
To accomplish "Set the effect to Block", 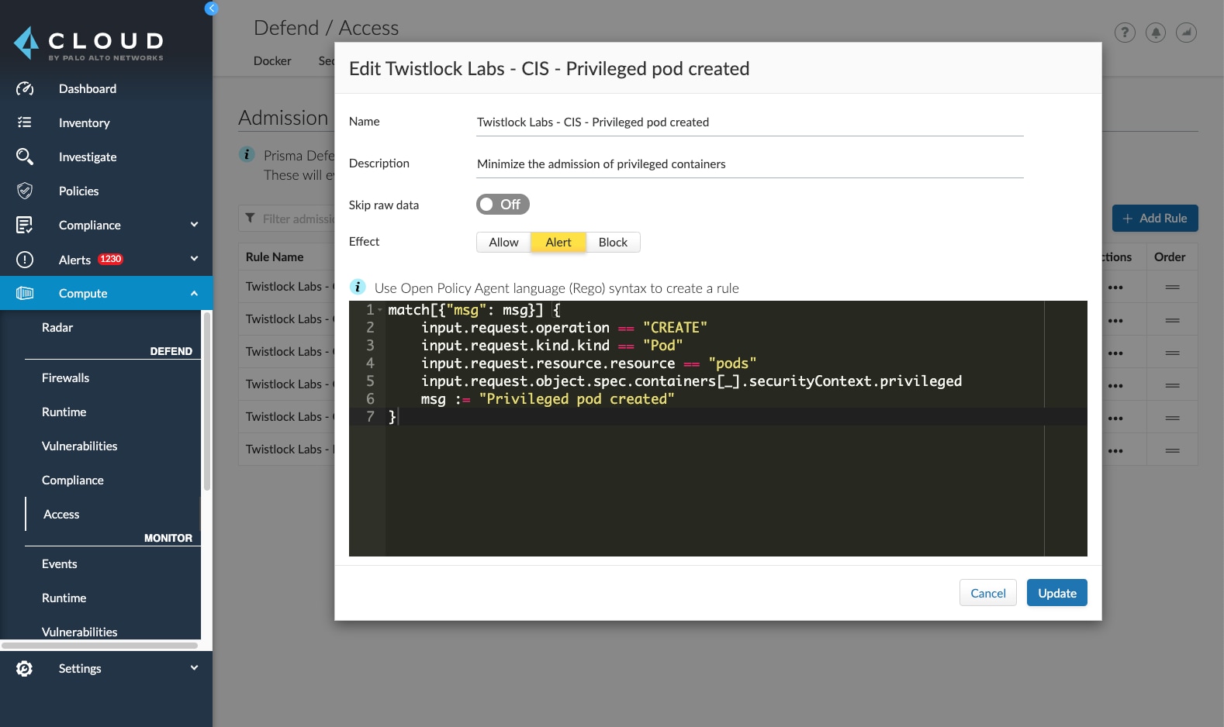I will coord(613,242).
